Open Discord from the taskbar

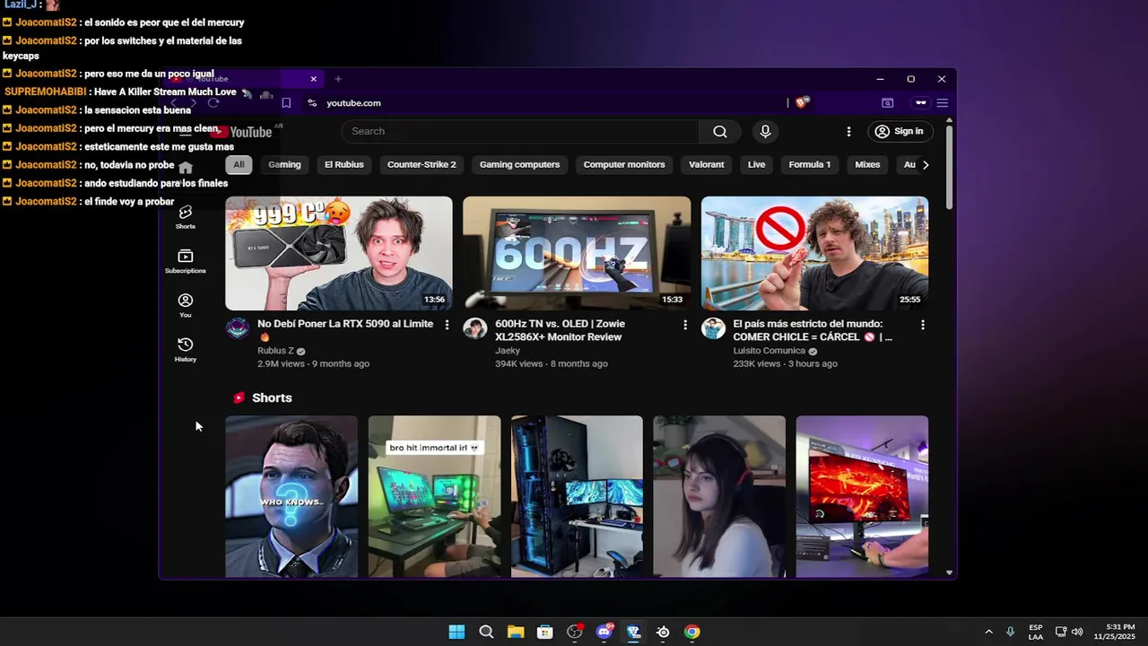click(604, 632)
